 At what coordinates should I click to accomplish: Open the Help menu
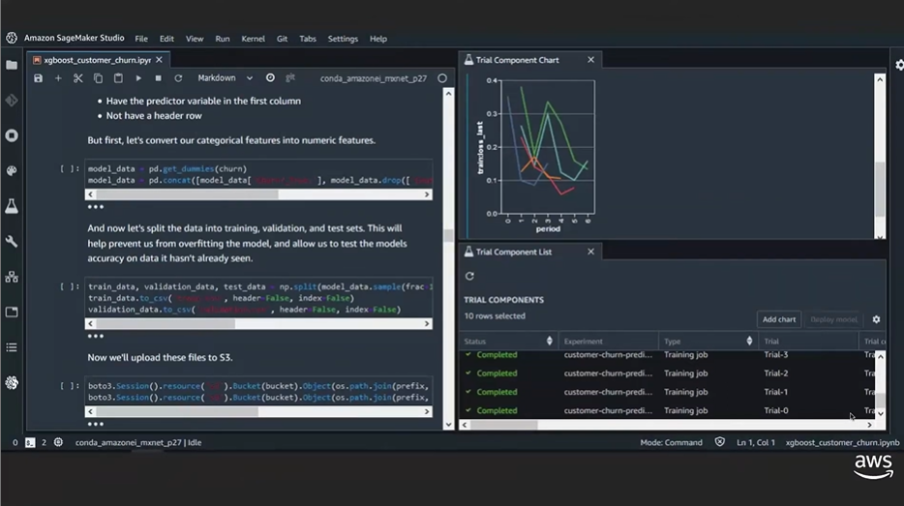(378, 39)
